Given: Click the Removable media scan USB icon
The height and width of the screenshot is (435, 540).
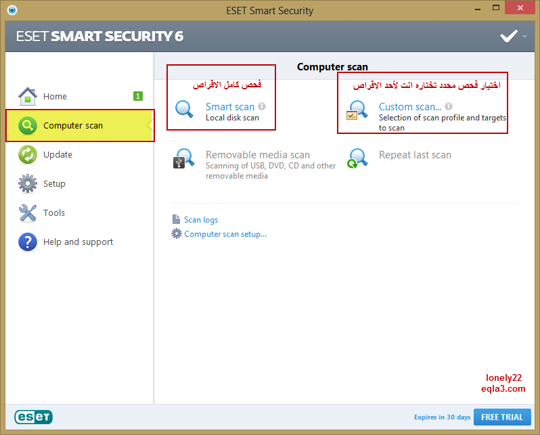Looking at the screenshot, I should (x=183, y=158).
